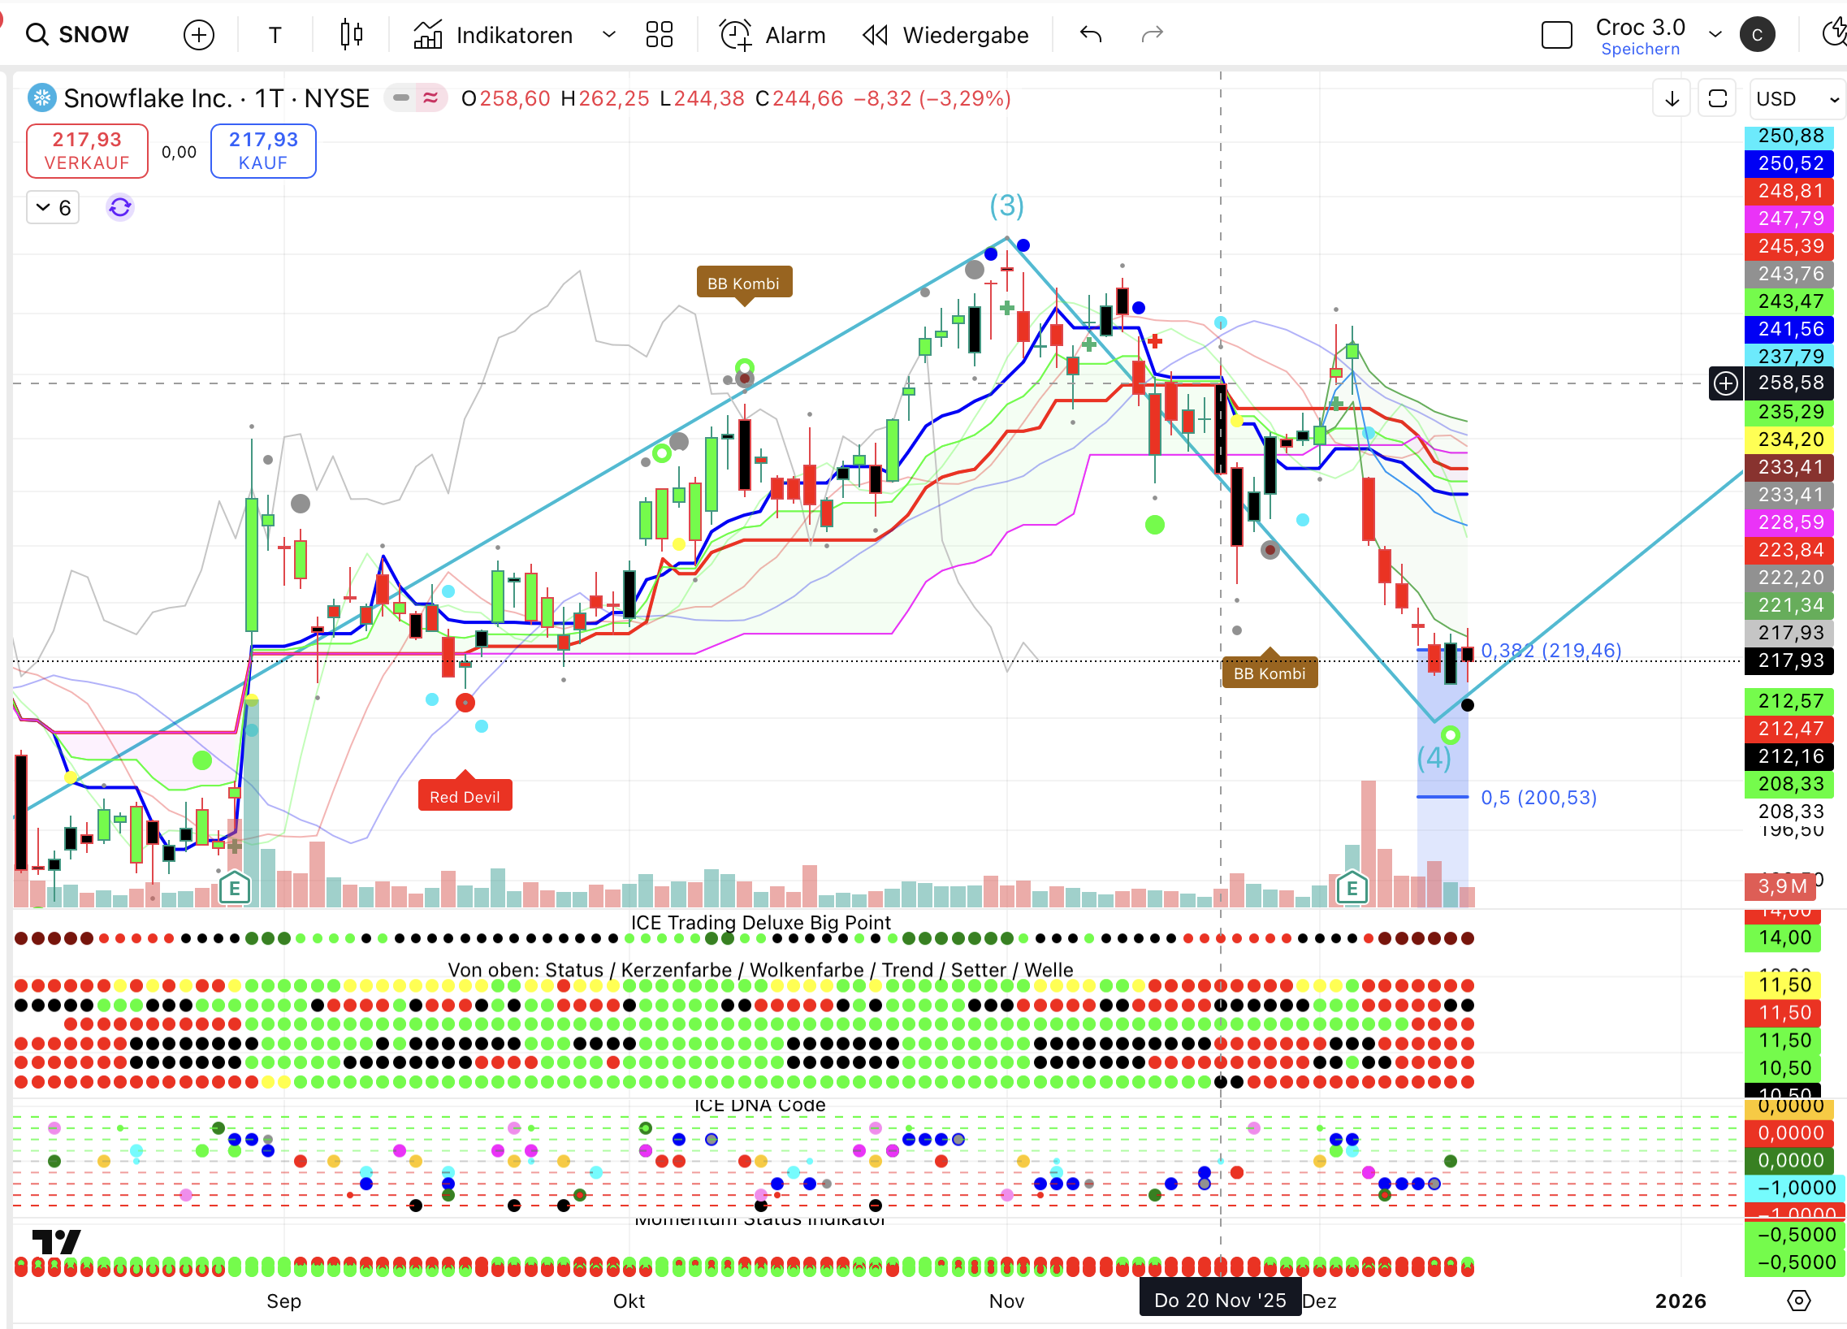Click the earnings E marker near December
This screenshot has width=1847, height=1329.
[x=1352, y=888]
